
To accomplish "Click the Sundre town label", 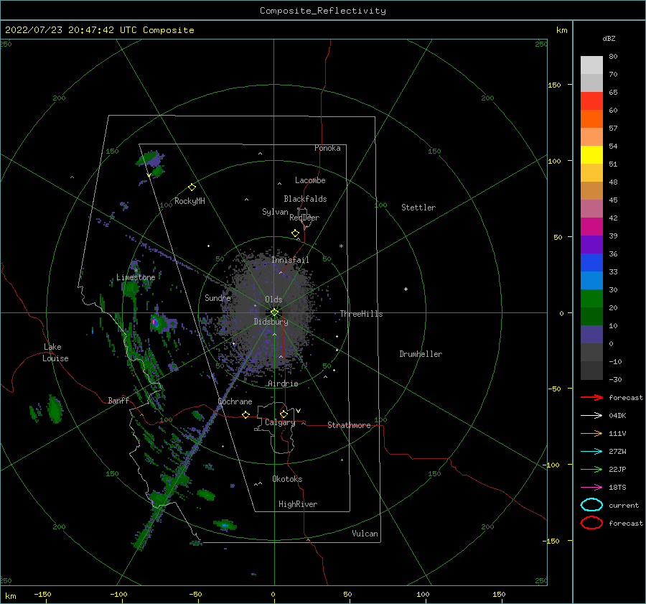I will coord(217,297).
